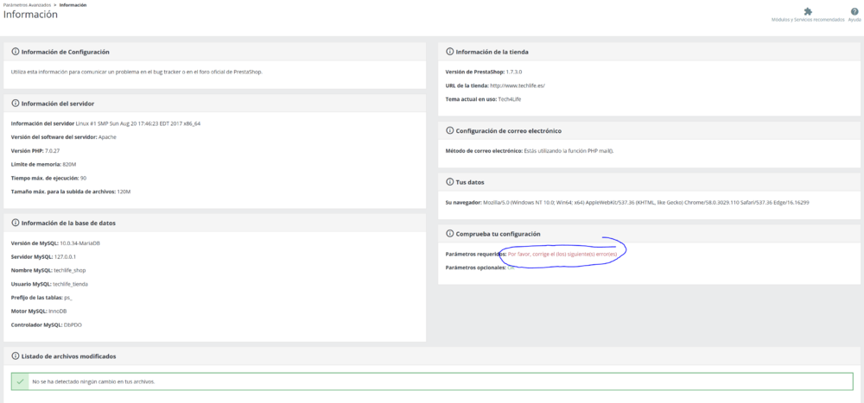
Task: Click the Parámetros opcionales OK value
Action: pos(511,268)
